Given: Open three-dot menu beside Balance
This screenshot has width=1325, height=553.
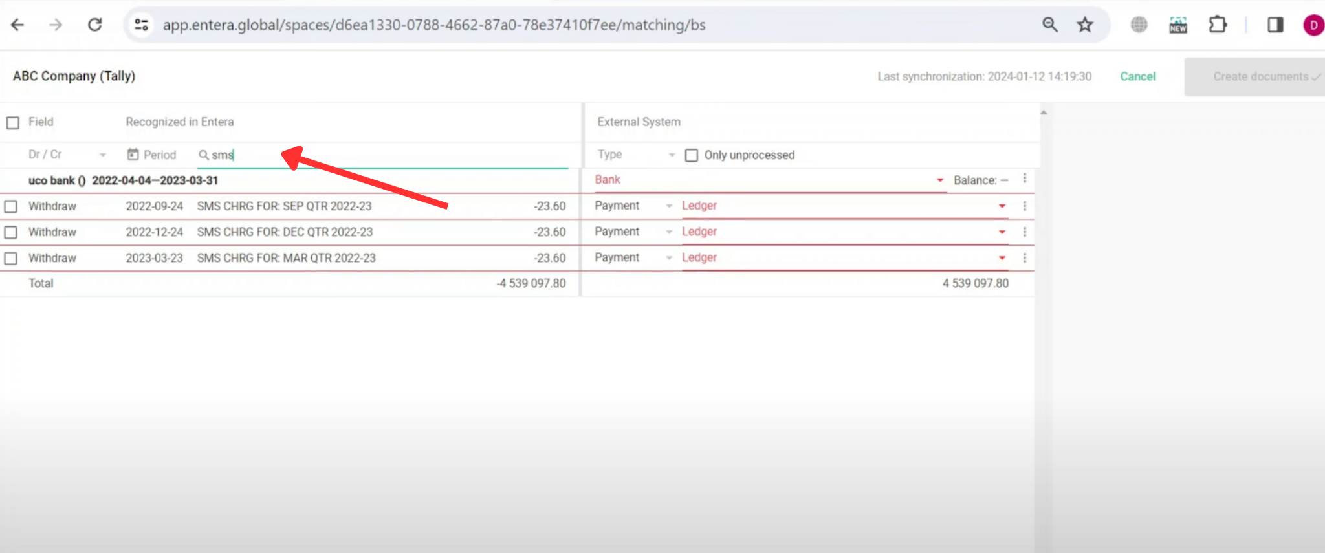Looking at the screenshot, I should pos(1024,179).
